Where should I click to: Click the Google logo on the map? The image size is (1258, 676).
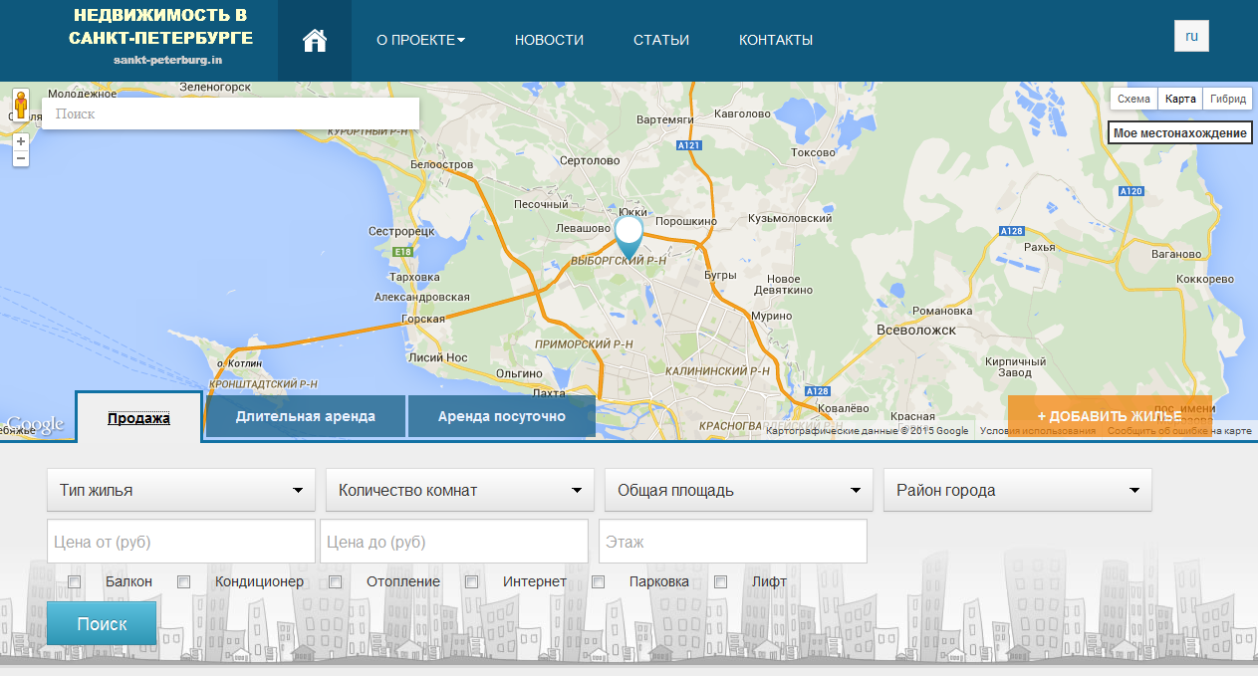coord(33,425)
